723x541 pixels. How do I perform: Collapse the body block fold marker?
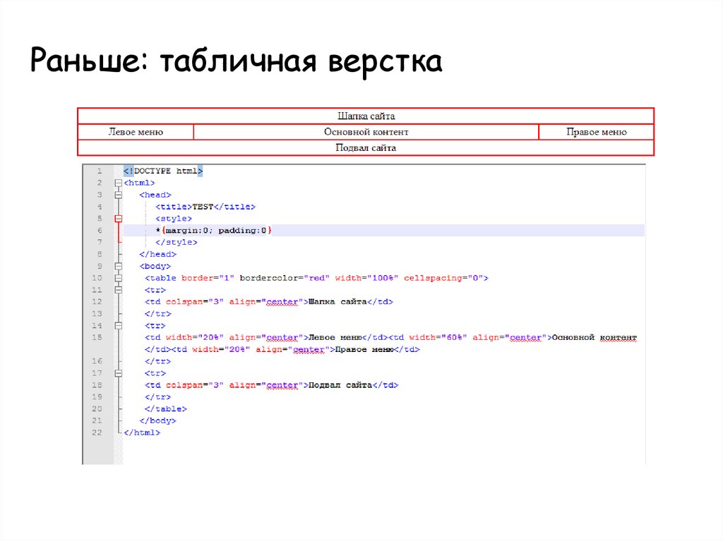(x=119, y=267)
